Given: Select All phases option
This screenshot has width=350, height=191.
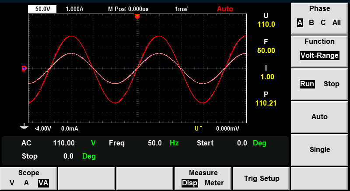Looking at the screenshot, I should (336, 23).
